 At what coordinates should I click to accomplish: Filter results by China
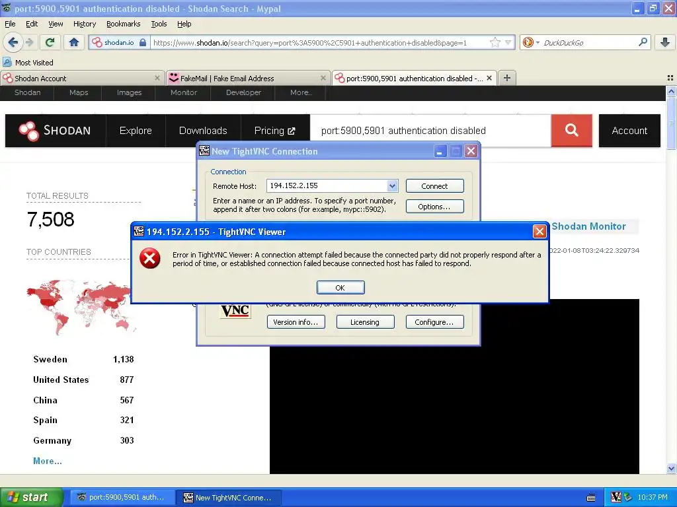click(x=46, y=400)
